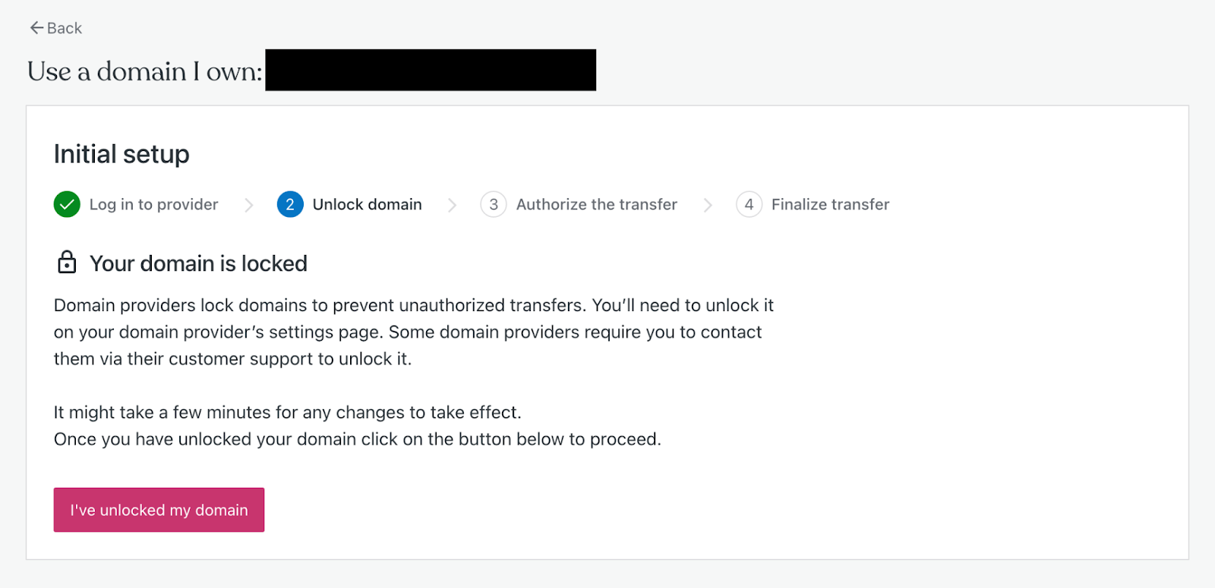Click the step 3 number circle
1215x588 pixels.
pyautogui.click(x=494, y=204)
